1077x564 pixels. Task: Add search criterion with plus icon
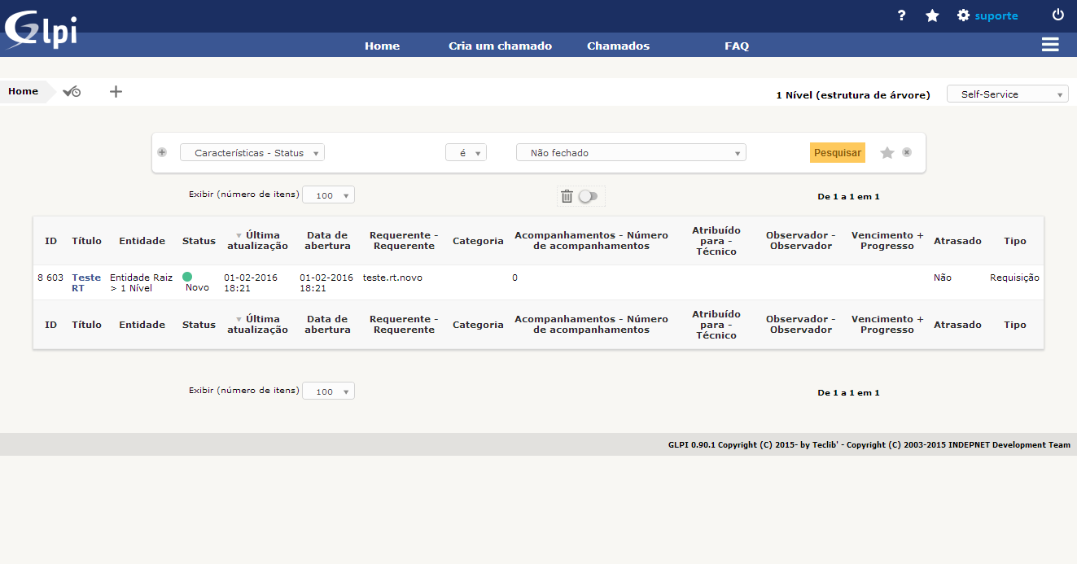(162, 152)
